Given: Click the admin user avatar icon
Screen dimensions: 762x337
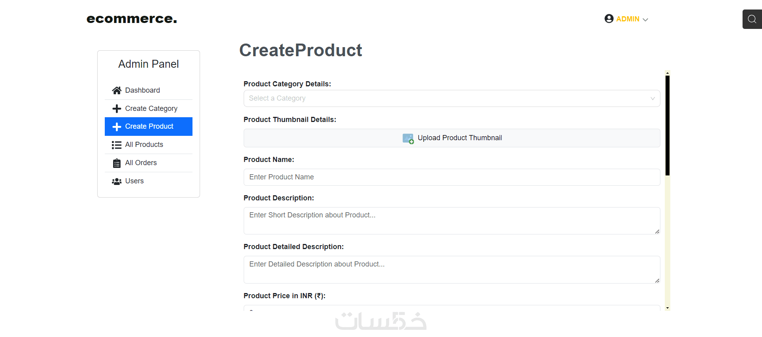Looking at the screenshot, I should pos(609,19).
